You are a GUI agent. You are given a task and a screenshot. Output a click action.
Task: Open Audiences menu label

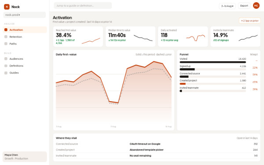coord(16,59)
